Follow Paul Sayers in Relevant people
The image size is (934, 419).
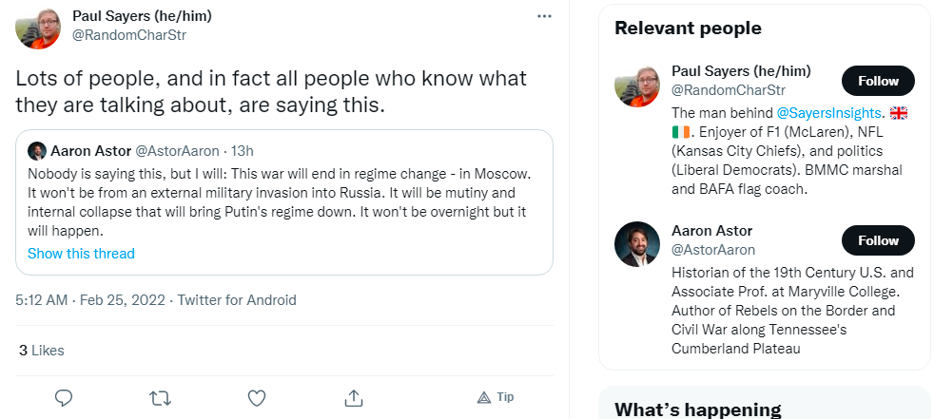coord(878,81)
